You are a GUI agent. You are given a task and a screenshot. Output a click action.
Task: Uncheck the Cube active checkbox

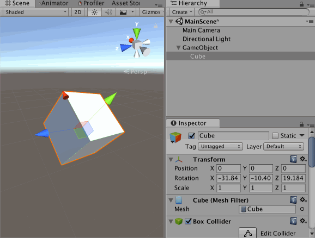coord(191,136)
